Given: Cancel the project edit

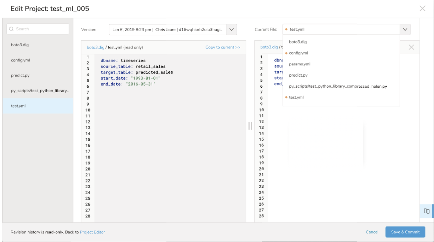Looking at the screenshot, I should click(372, 232).
